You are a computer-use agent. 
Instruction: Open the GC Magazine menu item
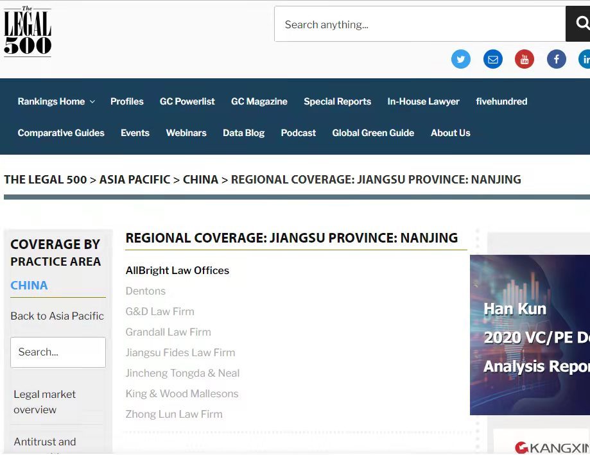pos(259,101)
